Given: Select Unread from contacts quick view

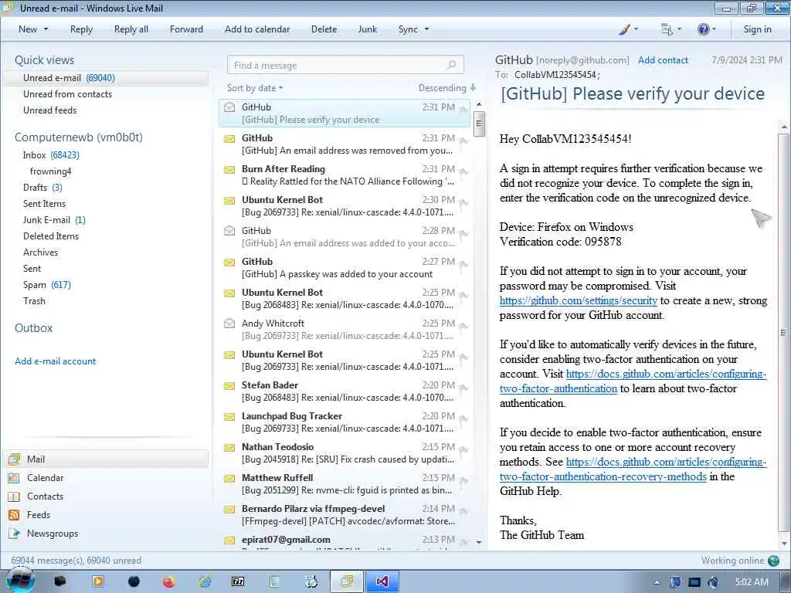Looking at the screenshot, I should click(x=68, y=93).
